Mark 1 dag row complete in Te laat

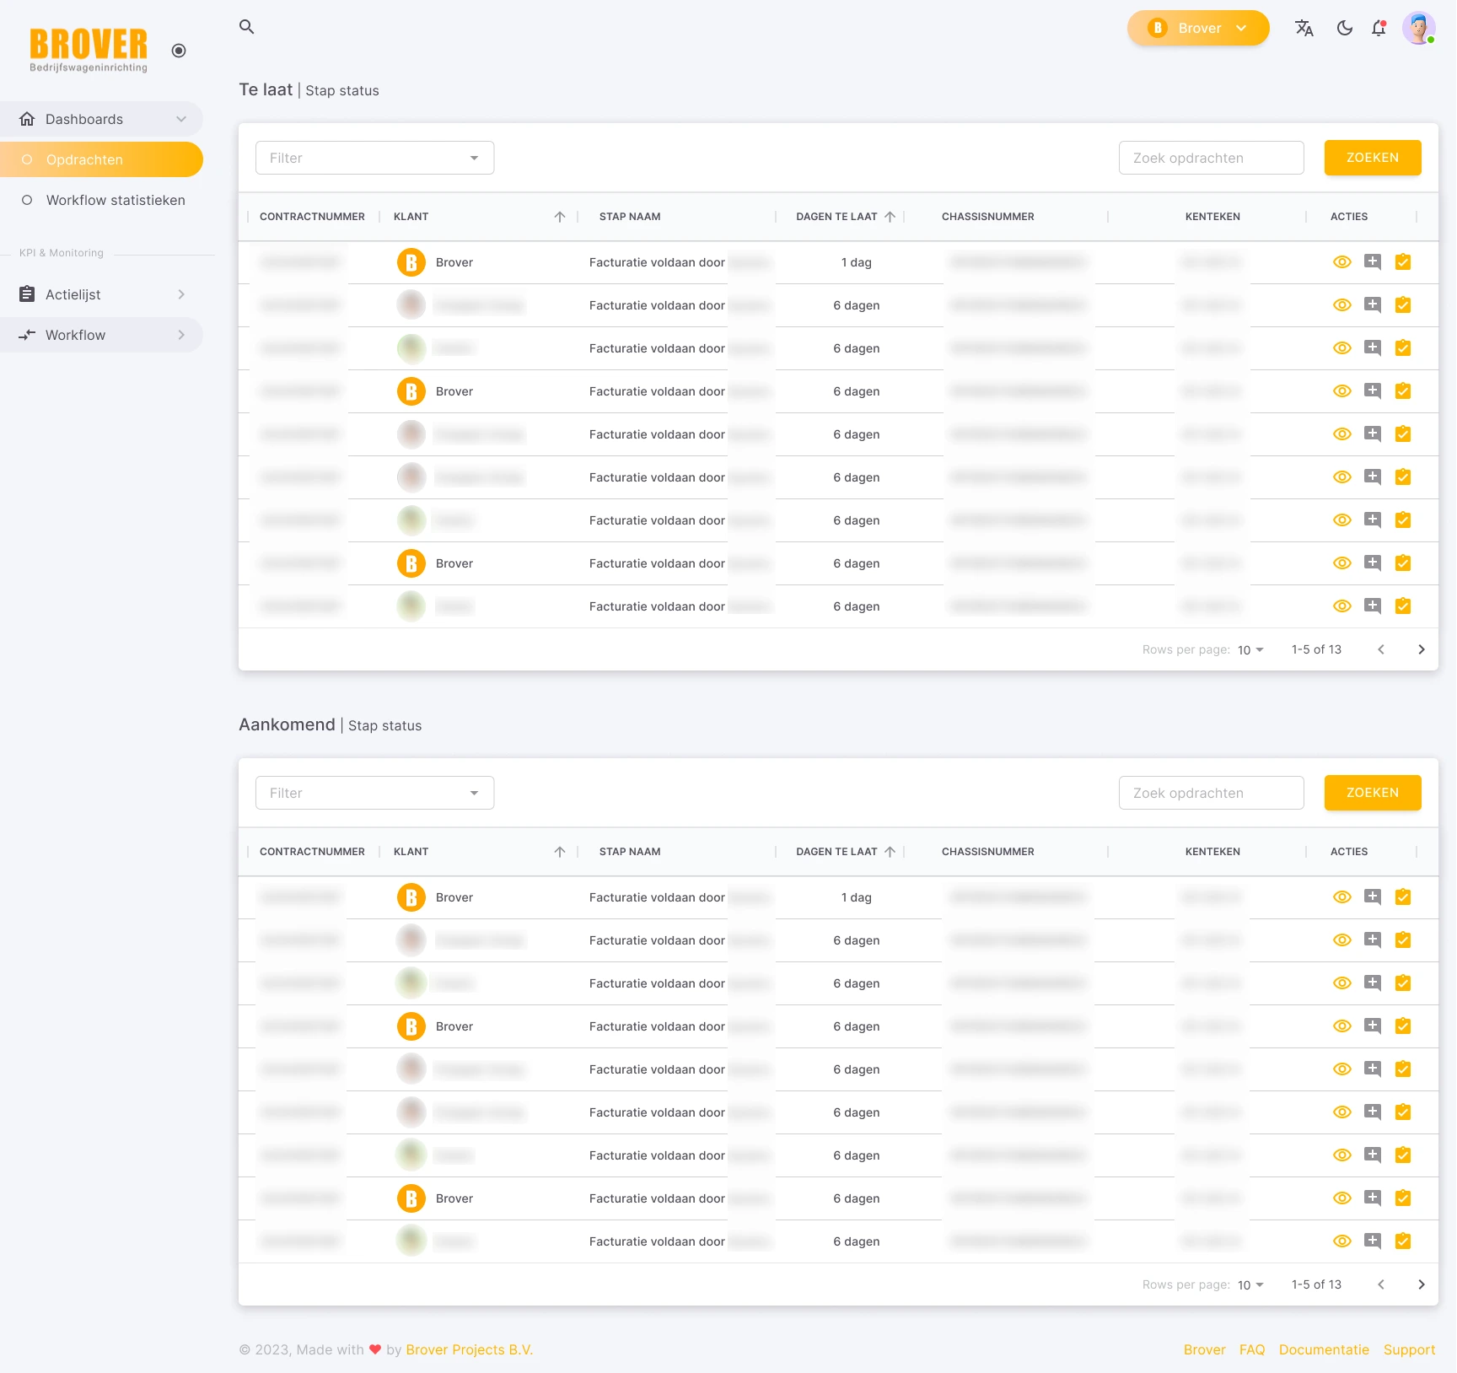point(1403,262)
